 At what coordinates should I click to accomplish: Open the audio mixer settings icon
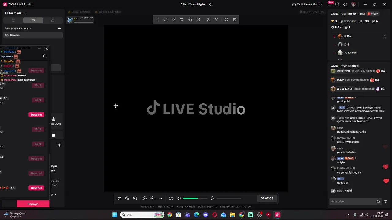coord(171,198)
